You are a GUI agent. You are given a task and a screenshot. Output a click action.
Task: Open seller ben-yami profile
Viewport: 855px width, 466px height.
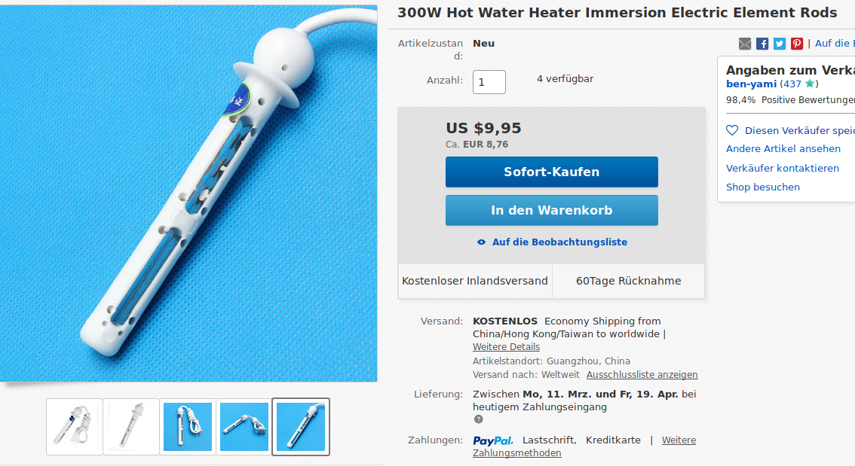[751, 84]
